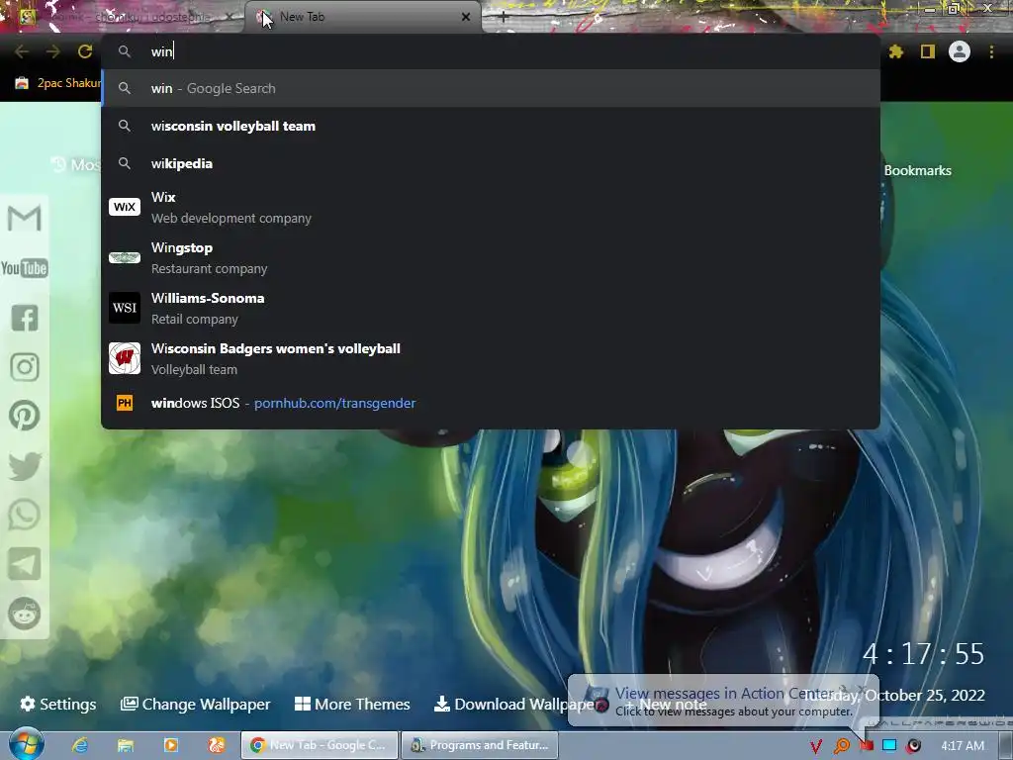This screenshot has width=1013, height=760.
Task: Open the Gmail shortcut in sidebar
Action: pos(25,218)
